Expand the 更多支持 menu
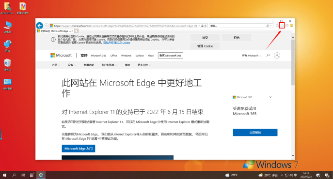This screenshot has height=179, width=333. click(x=144, y=65)
